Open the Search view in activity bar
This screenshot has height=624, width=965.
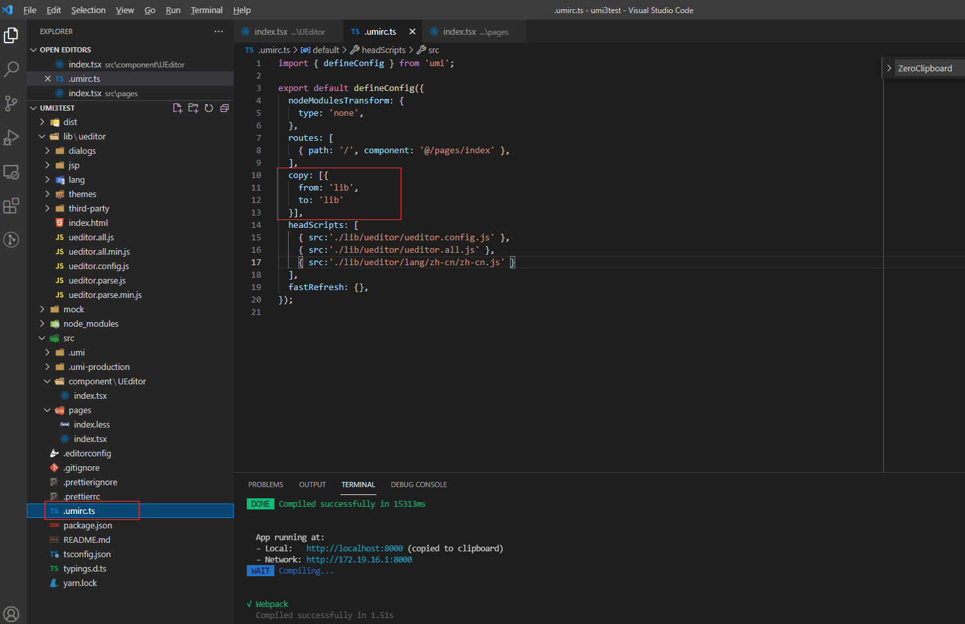click(x=11, y=69)
